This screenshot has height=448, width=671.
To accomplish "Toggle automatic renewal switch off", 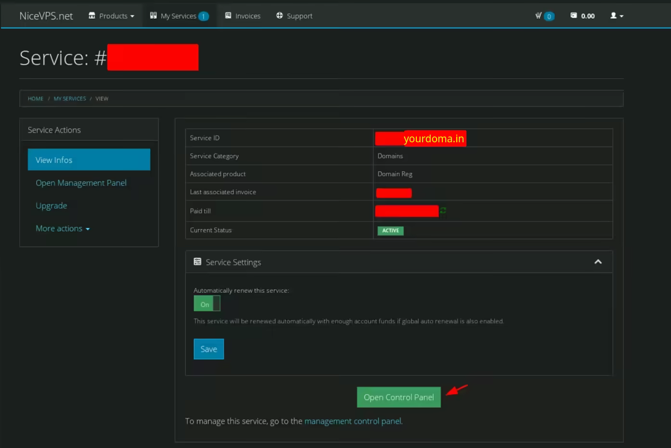I will [x=206, y=304].
